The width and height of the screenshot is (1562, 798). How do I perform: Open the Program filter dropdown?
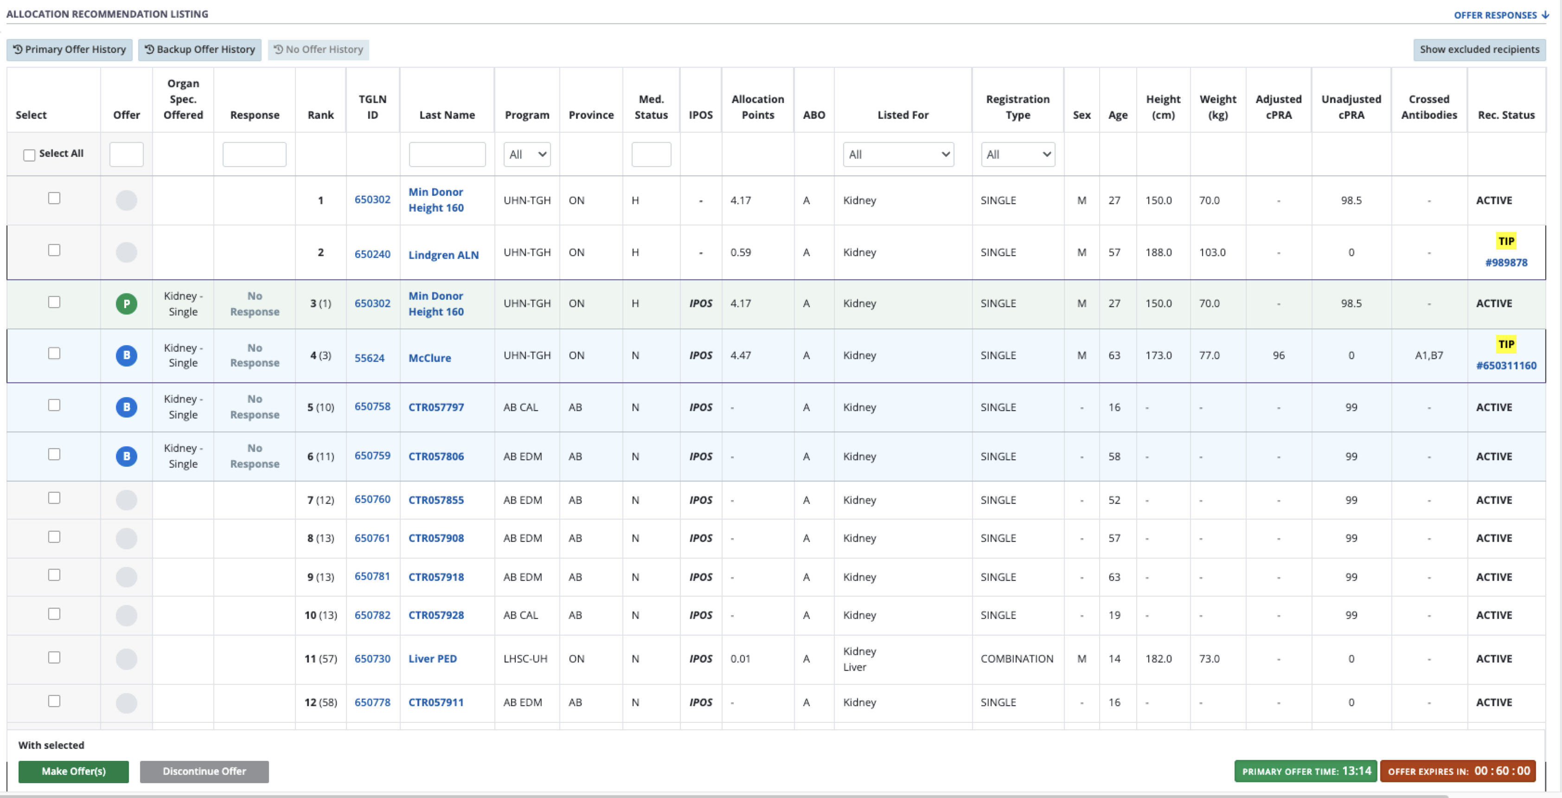click(526, 154)
